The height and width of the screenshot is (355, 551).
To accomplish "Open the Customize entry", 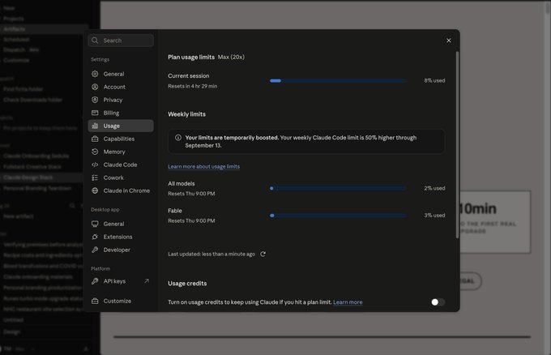I will pyautogui.click(x=121, y=301).
